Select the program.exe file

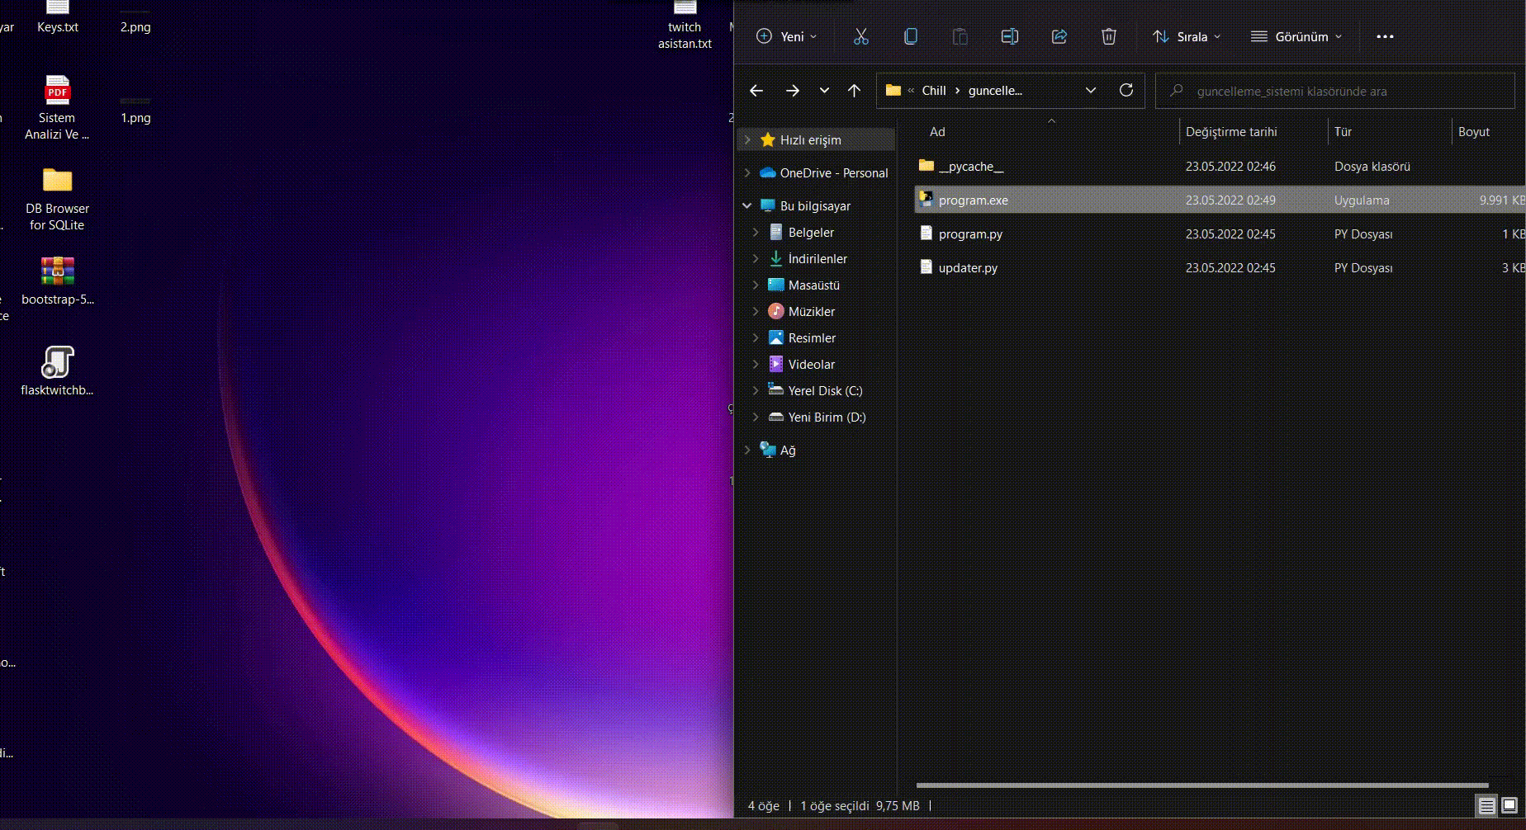(1220, 200)
